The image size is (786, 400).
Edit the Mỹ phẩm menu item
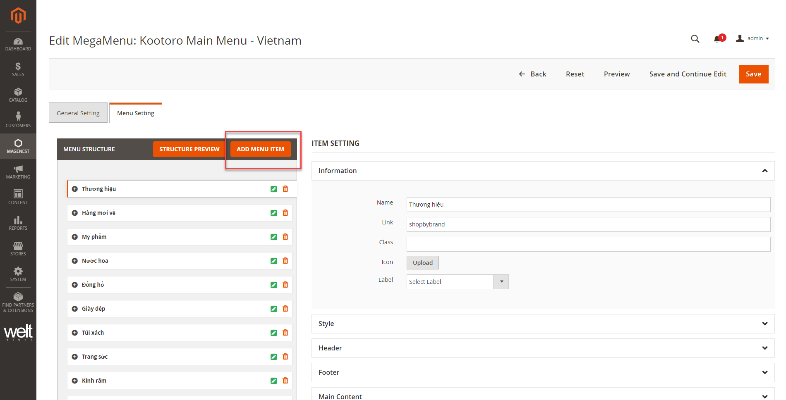tap(273, 237)
